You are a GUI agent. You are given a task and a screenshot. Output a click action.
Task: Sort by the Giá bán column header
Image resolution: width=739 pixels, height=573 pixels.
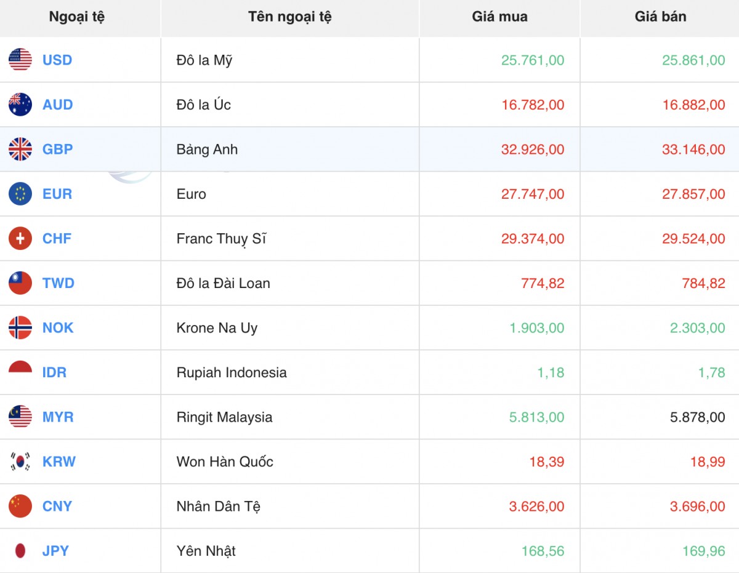tap(660, 17)
